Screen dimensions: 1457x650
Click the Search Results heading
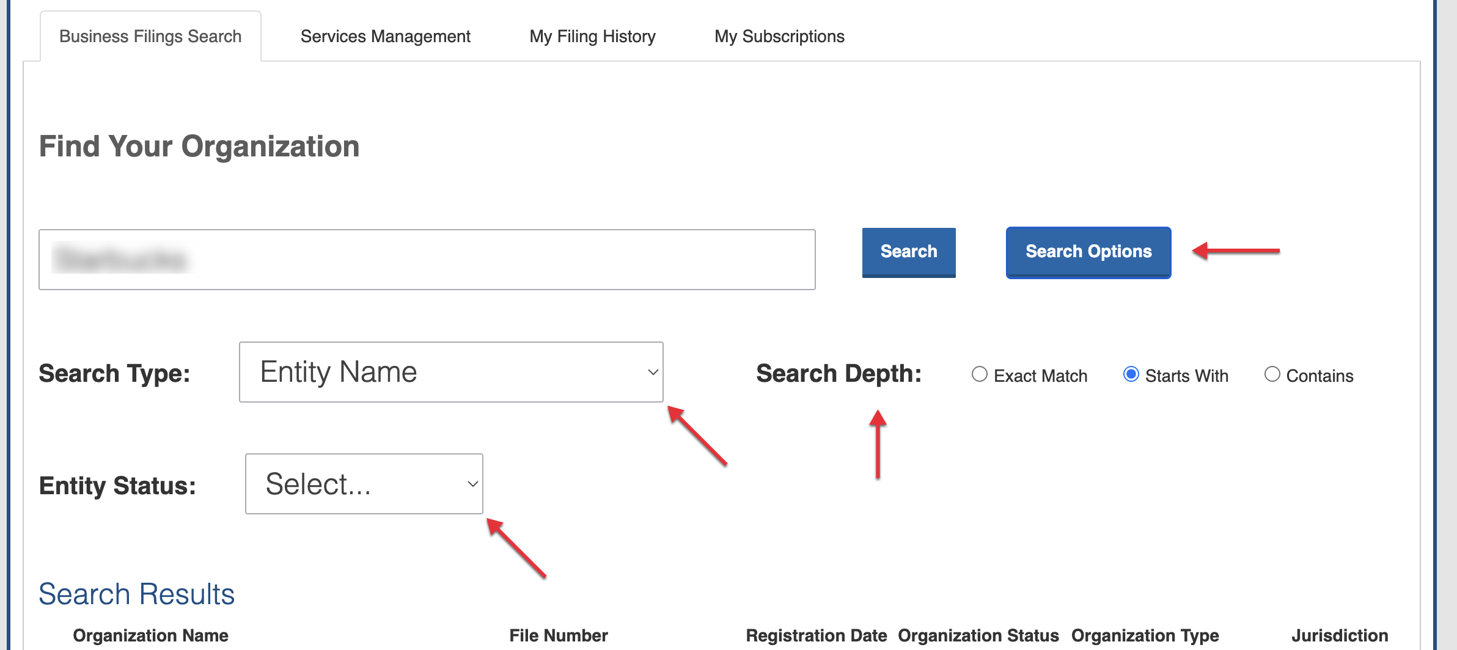(137, 594)
